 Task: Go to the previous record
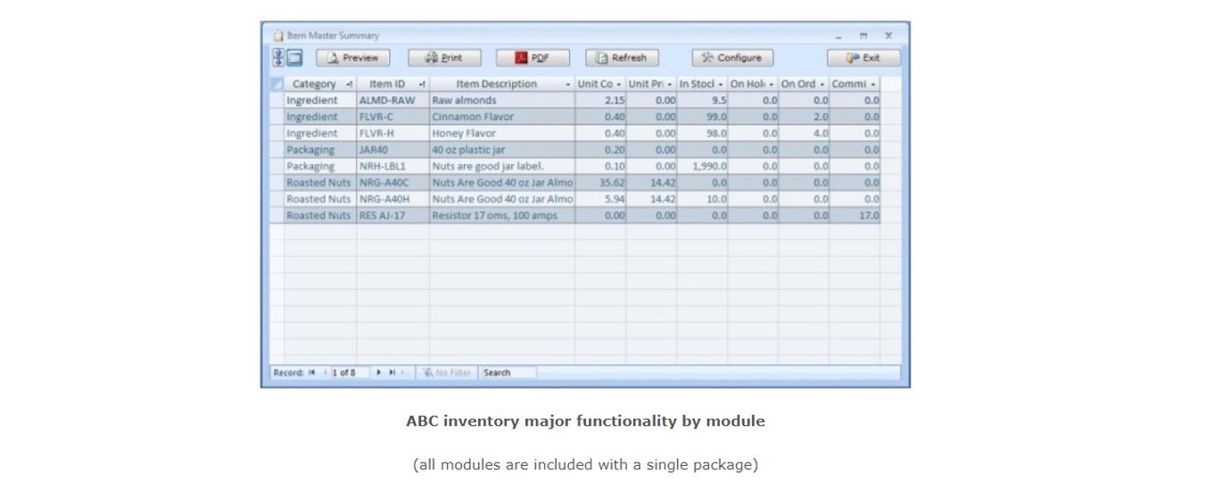(325, 372)
